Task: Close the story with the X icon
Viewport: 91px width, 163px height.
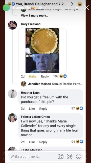Action: [x=86, y=8]
